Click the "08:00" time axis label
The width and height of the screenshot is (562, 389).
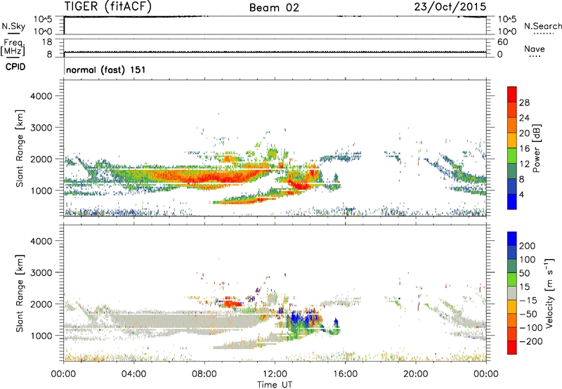[x=204, y=374]
